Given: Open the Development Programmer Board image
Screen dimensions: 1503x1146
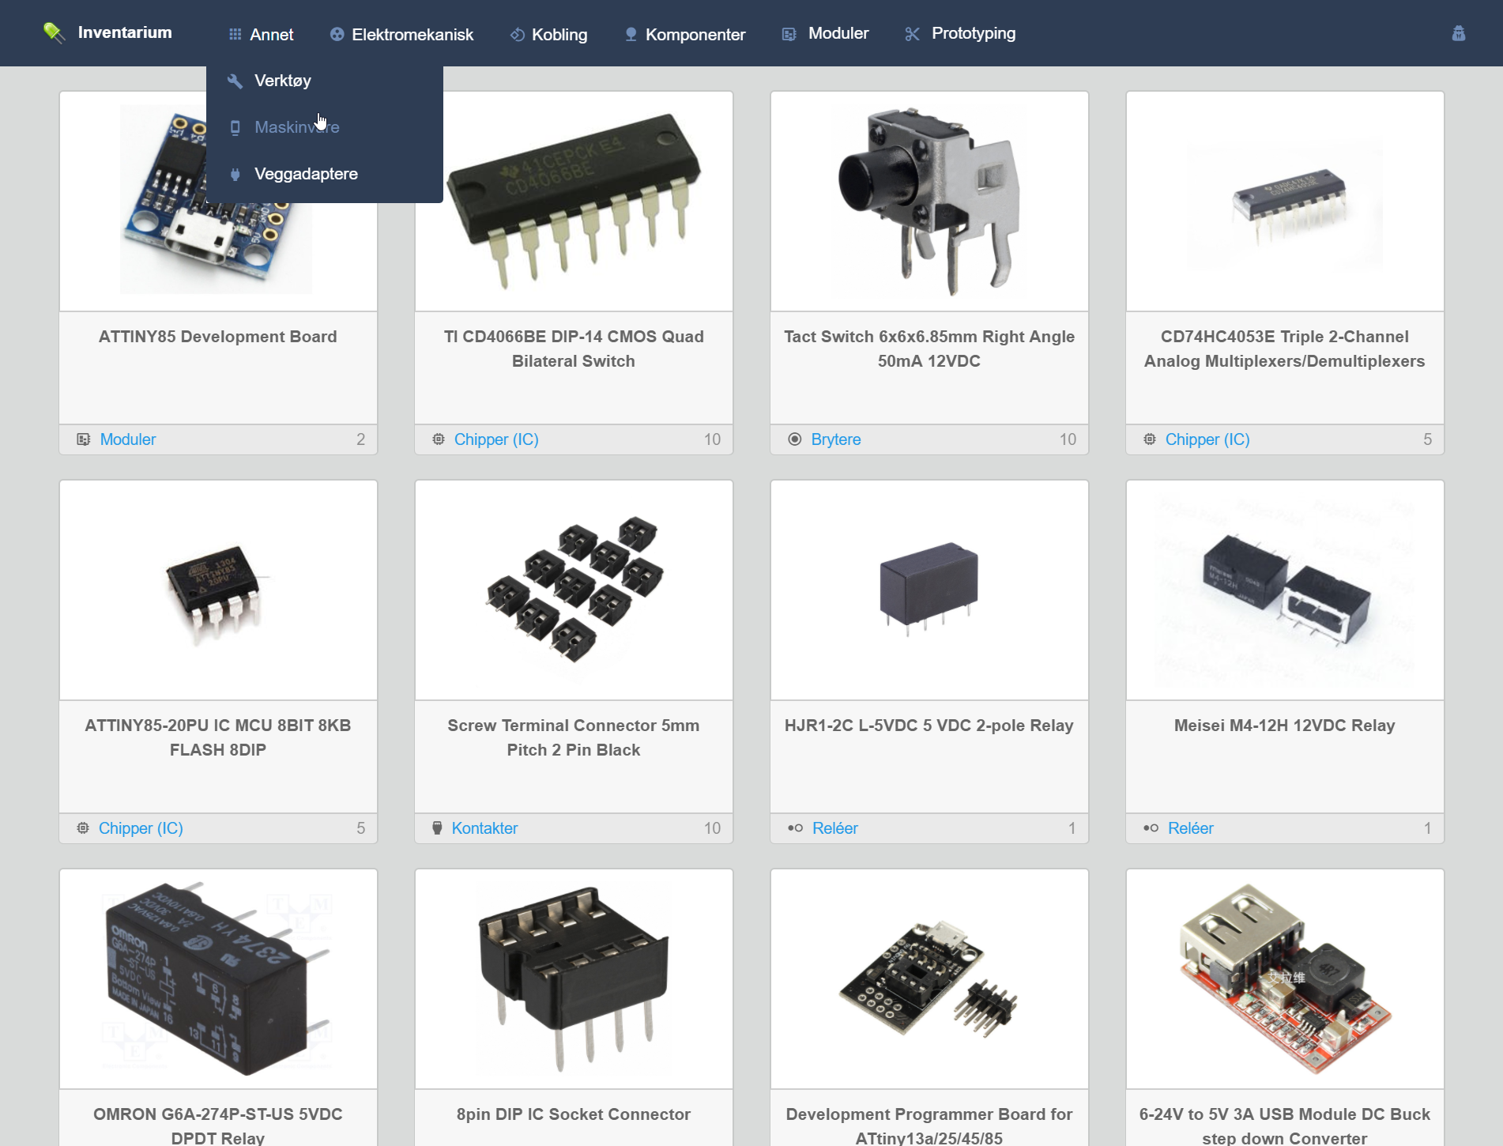Looking at the screenshot, I should tap(929, 978).
